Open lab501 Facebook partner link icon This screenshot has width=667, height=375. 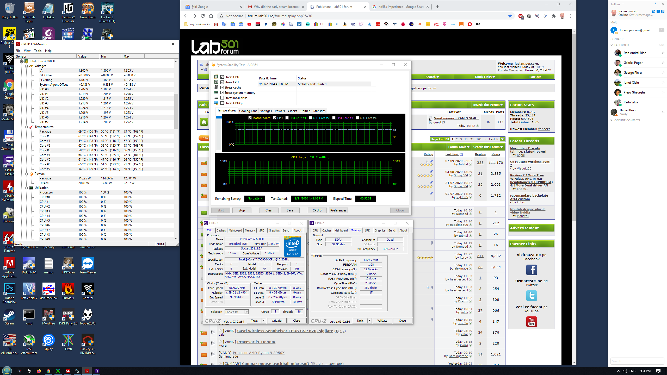532,270
